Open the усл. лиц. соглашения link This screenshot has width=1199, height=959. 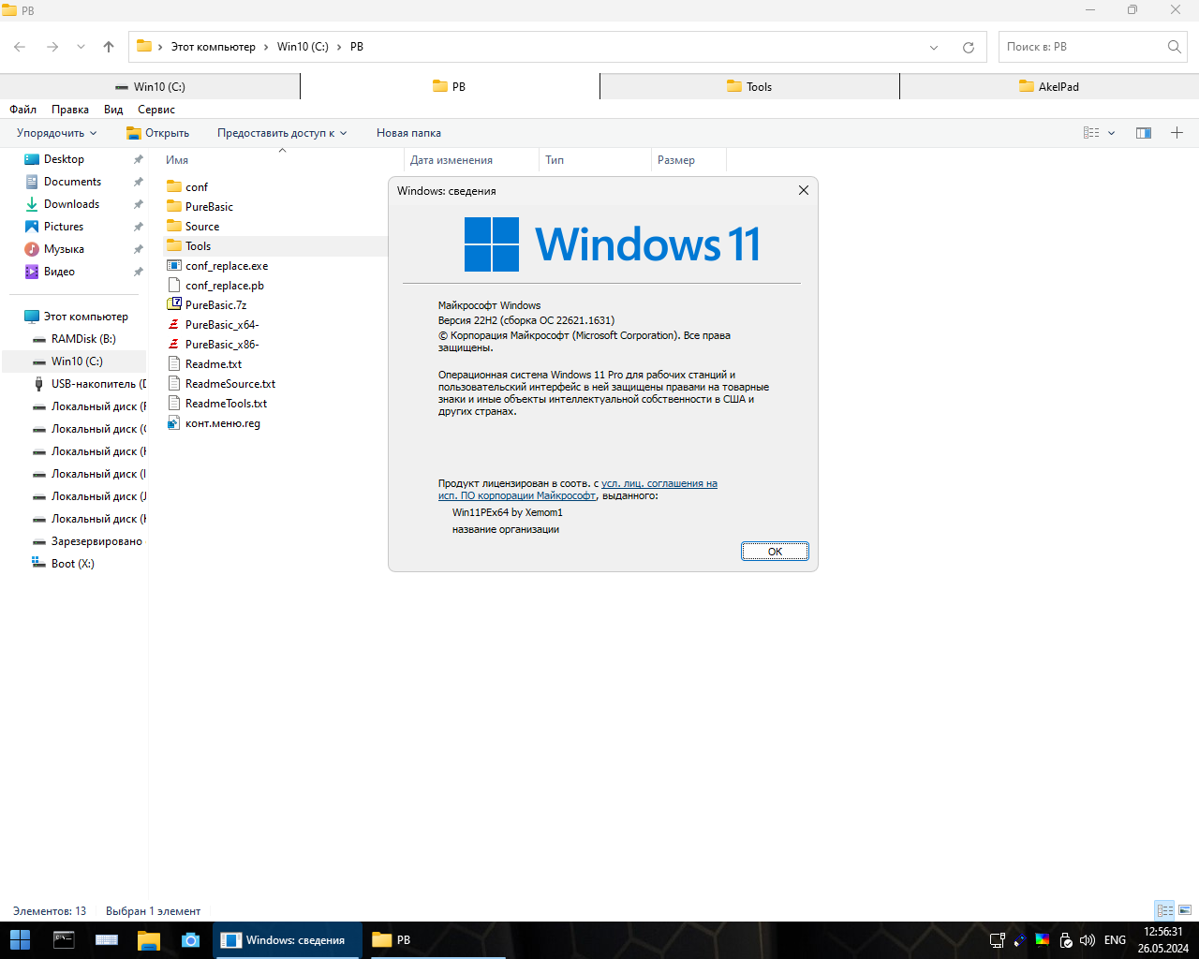click(659, 483)
